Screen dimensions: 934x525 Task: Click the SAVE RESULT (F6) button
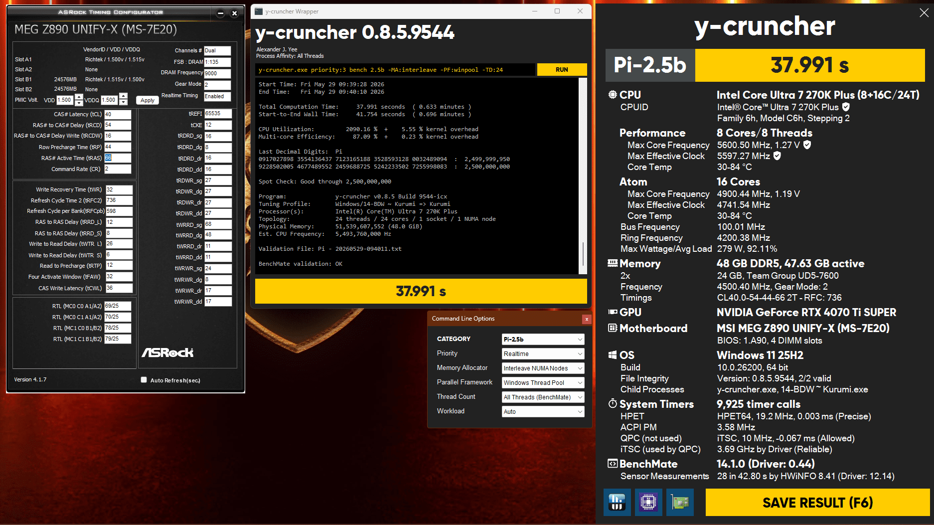point(817,502)
